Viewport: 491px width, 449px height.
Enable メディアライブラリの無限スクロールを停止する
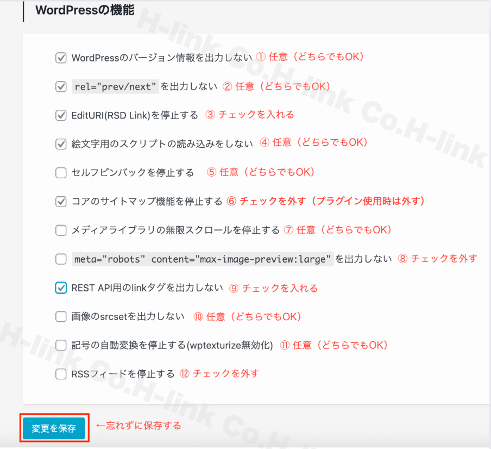pos(61,230)
